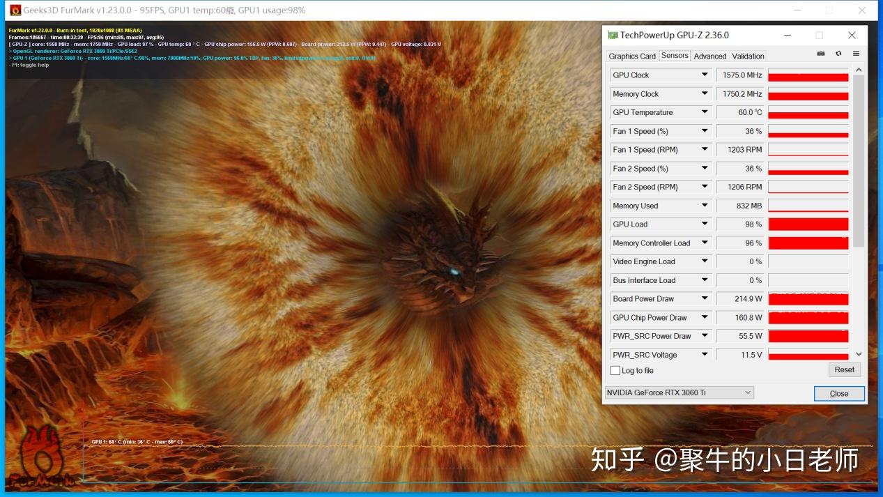The image size is (883, 497).
Task: Take a GPU-Z screenshot with camera icon
Action: pyautogui.click(x=821, y=54)
